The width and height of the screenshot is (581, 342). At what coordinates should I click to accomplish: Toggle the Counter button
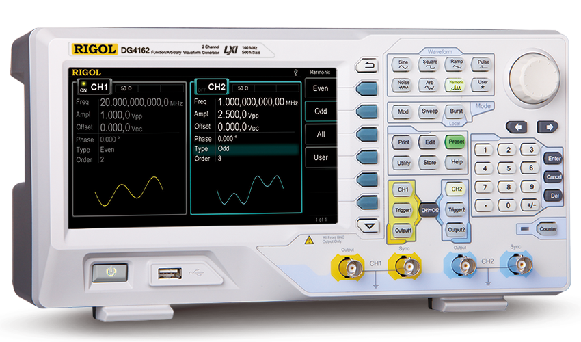pyautogui.click(x=548, y=229)
